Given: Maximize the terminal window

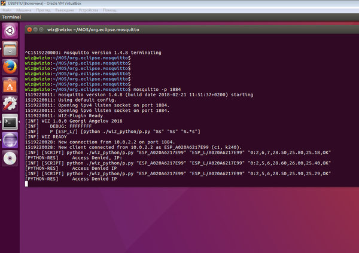Looking at the screenshot, I should [x=41, y=29].
